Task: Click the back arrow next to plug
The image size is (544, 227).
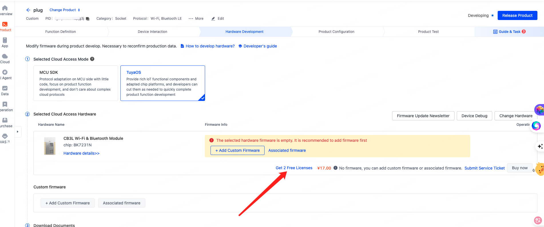Action: (x=28, y=10)
